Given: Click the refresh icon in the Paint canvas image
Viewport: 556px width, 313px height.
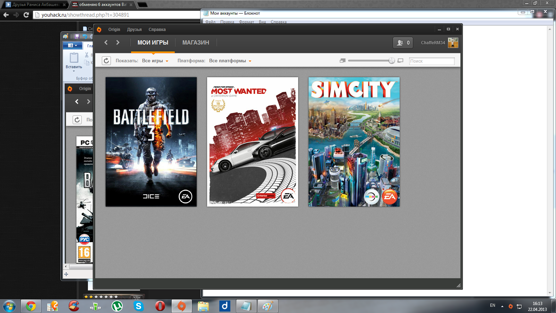Looking at the screenshot, I should [77, 120].
